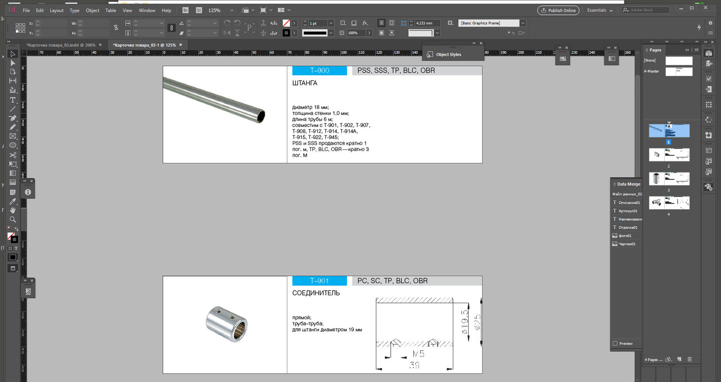Open the Essentials workspace switcher

click(600, 10)
